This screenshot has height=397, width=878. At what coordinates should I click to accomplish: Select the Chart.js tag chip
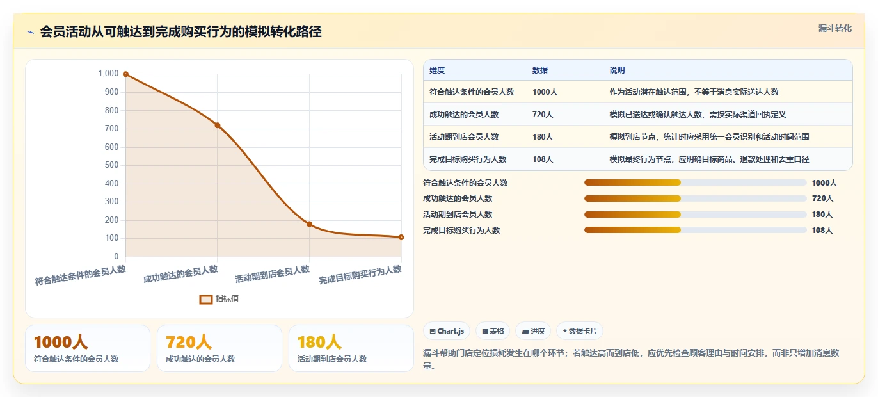[447, 331]
